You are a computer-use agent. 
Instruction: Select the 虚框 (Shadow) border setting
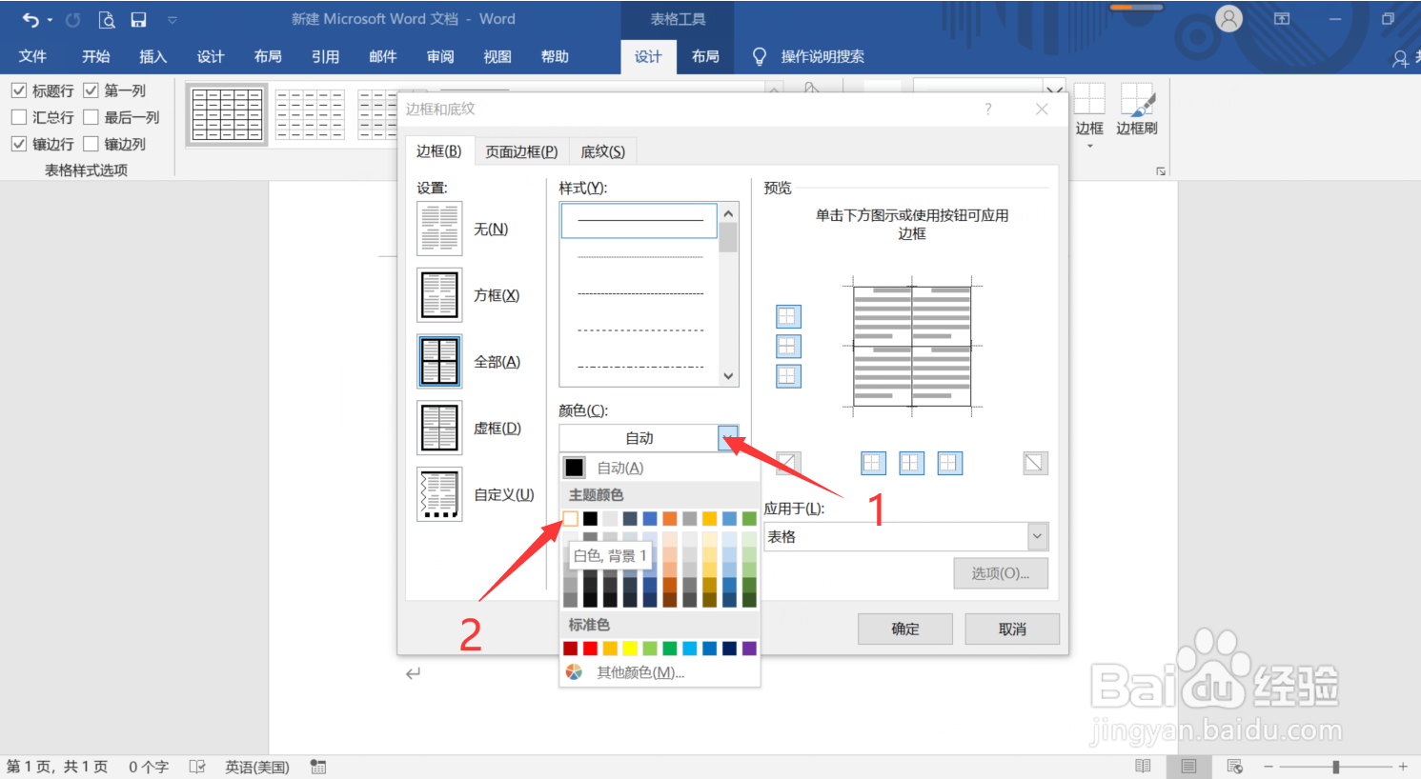pyautogui.click(x=438, y=428)
